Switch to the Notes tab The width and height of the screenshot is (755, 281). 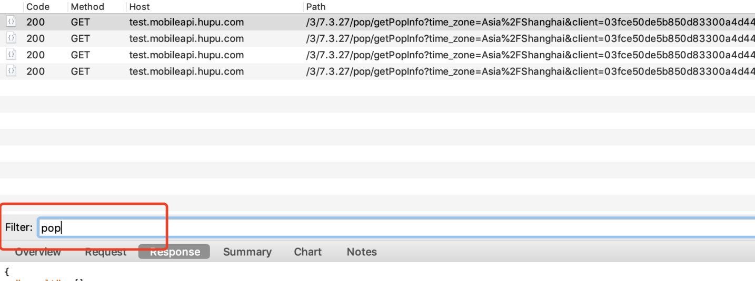click(362, 252)
